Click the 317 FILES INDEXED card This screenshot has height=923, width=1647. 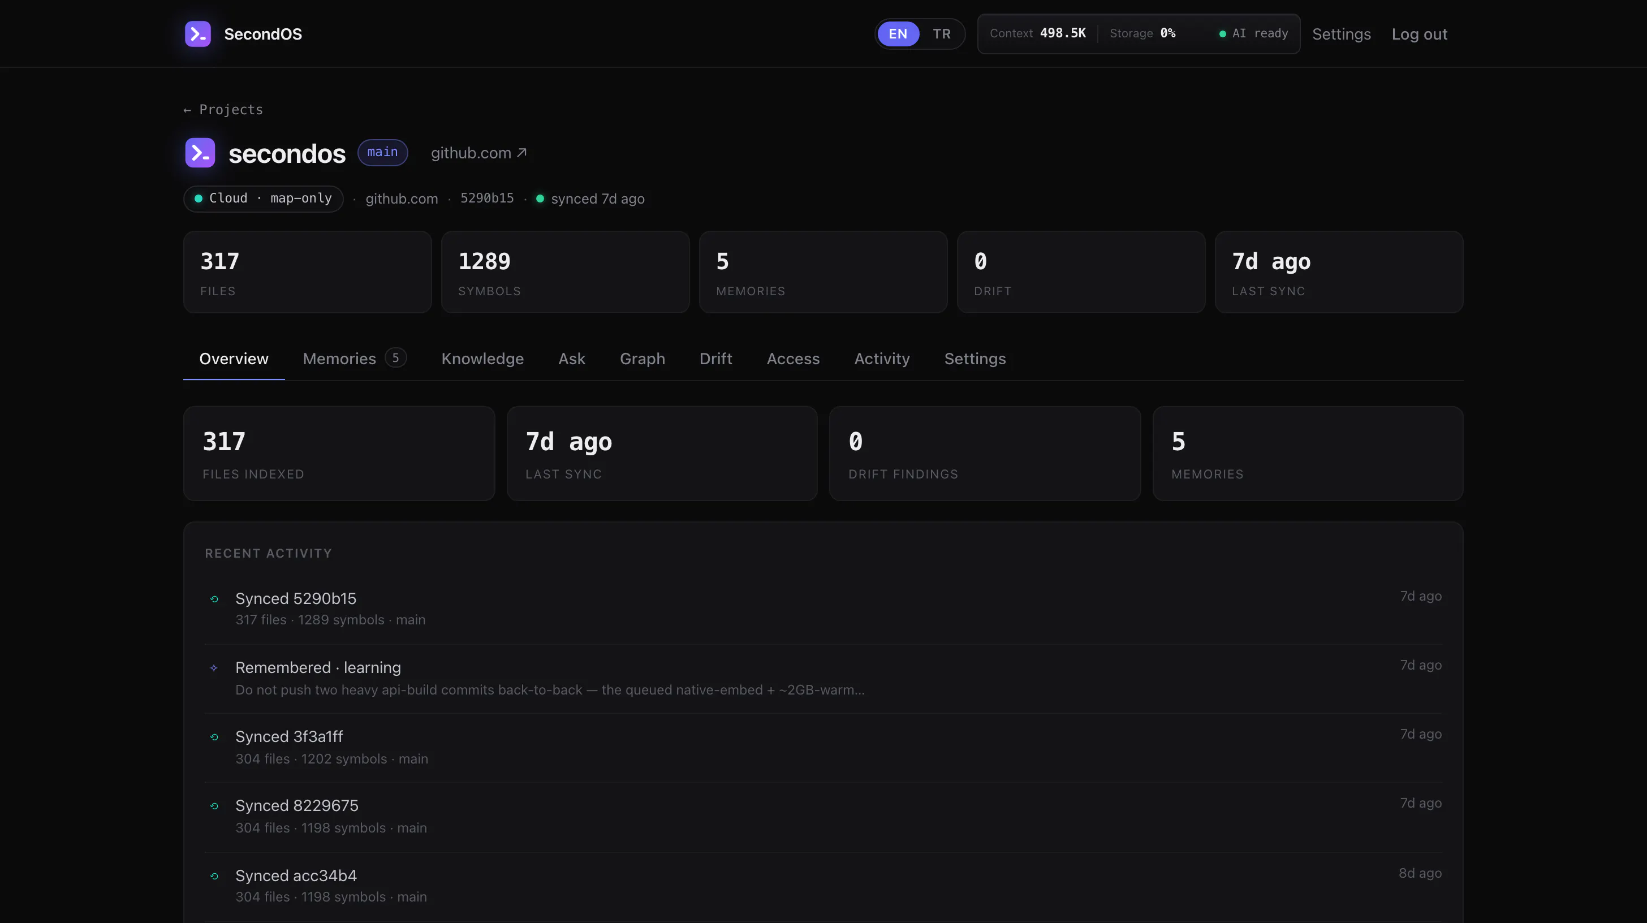tap(339, 454)
